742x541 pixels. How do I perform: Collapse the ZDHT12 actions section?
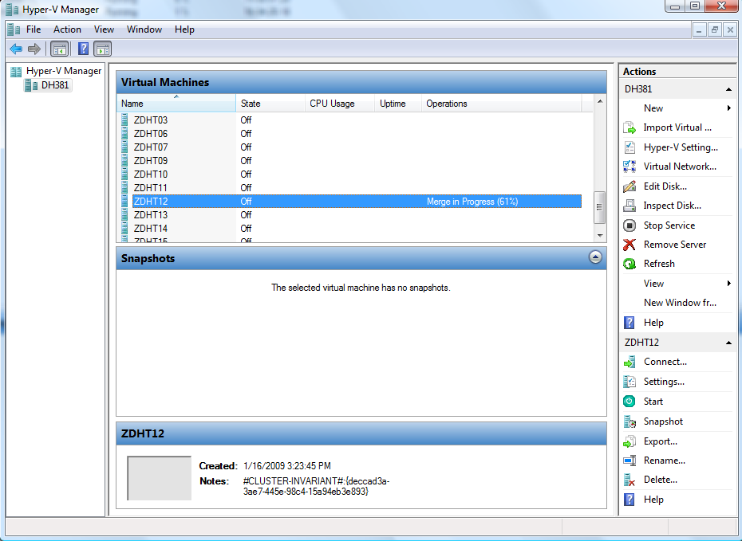pos(728,343)
